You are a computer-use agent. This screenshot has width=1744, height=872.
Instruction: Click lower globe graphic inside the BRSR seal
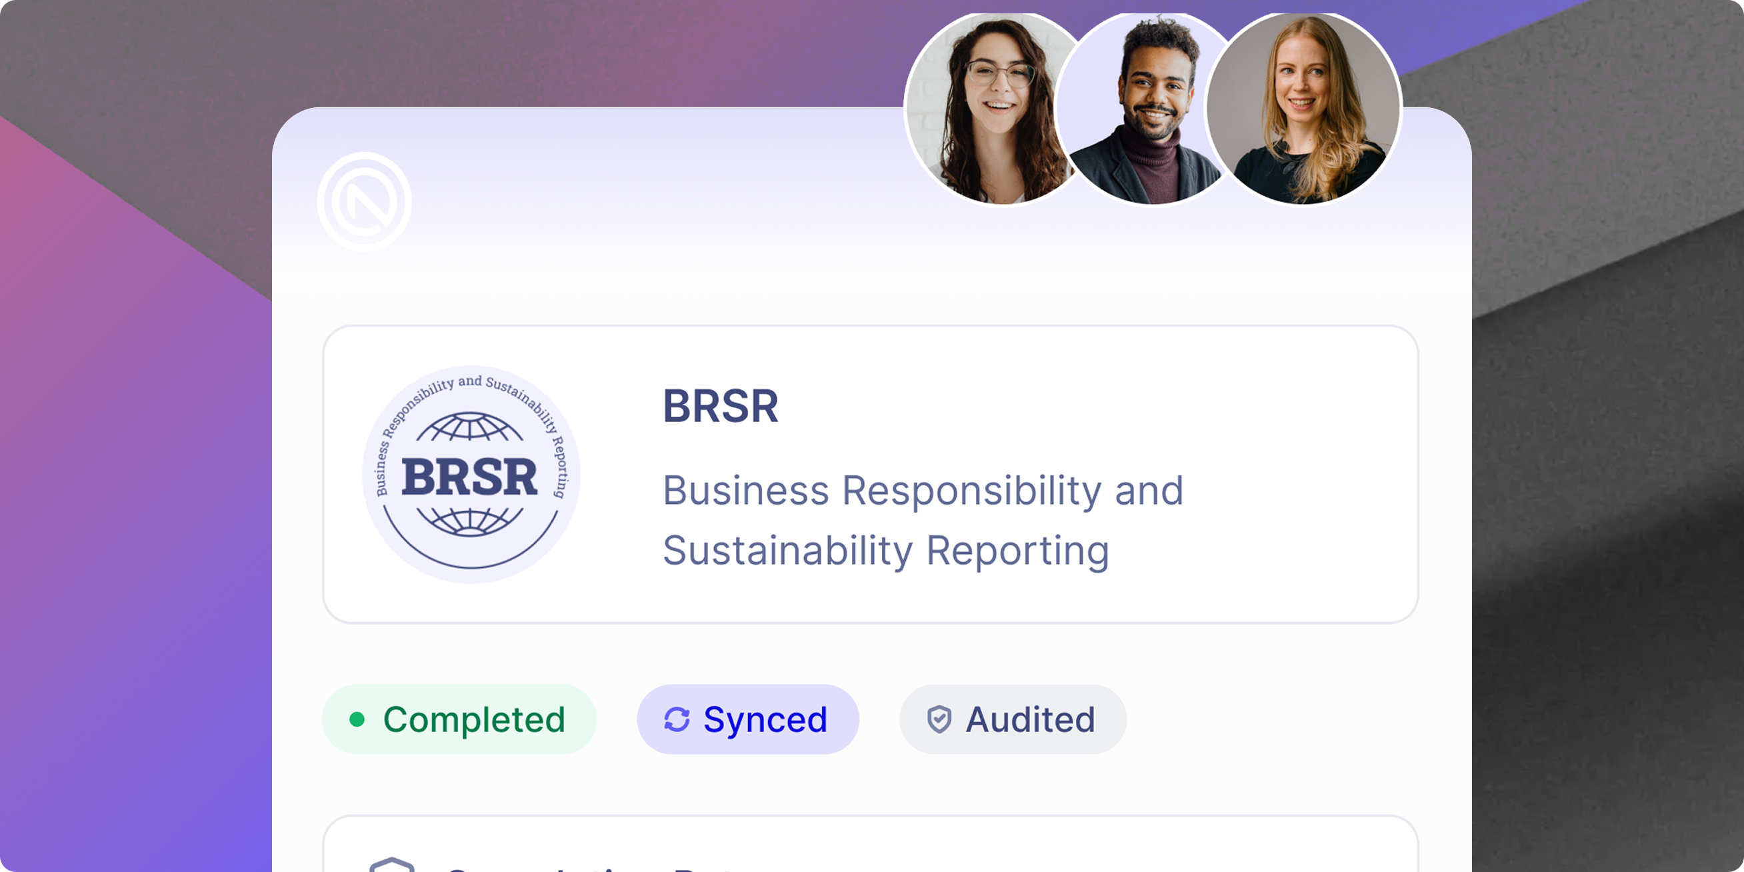click(470, 521)
